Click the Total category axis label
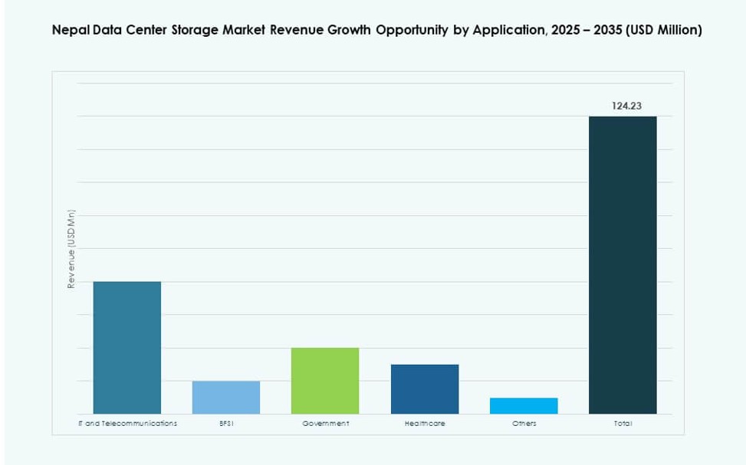Screen dimensions: 746x465 [623, 422]
